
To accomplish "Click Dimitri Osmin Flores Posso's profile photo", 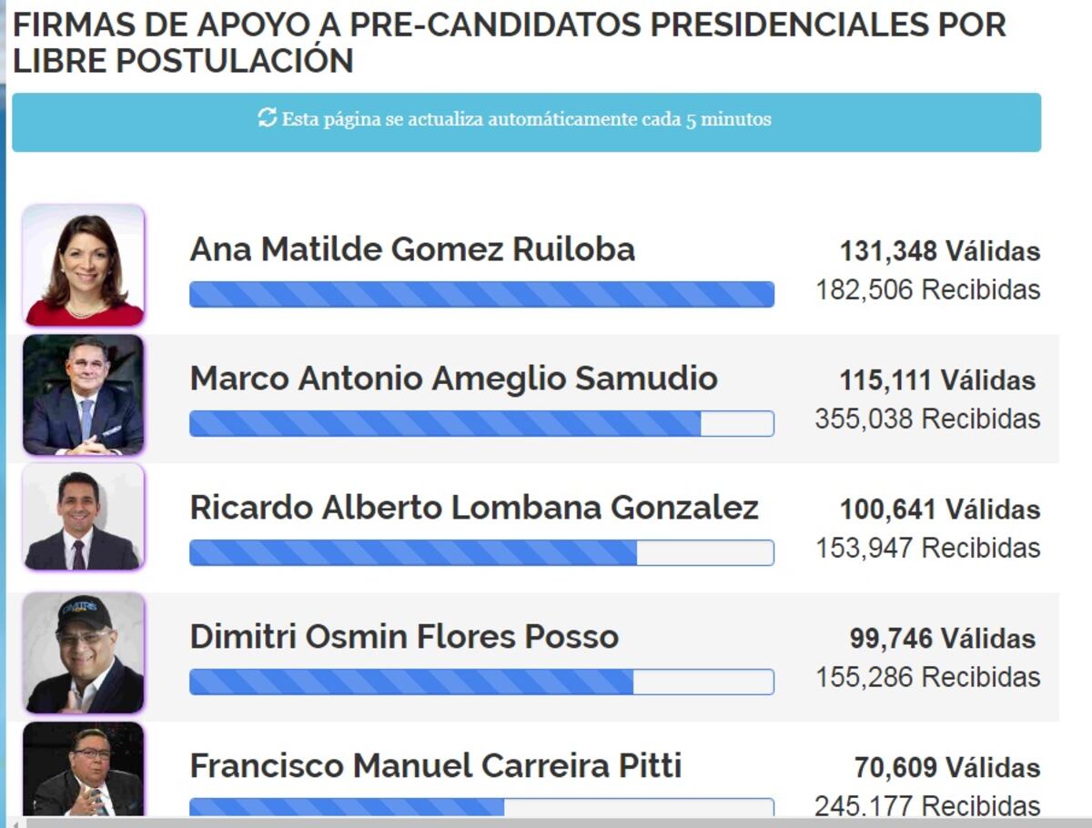I will pyautogui.click(x=83, y=651).
